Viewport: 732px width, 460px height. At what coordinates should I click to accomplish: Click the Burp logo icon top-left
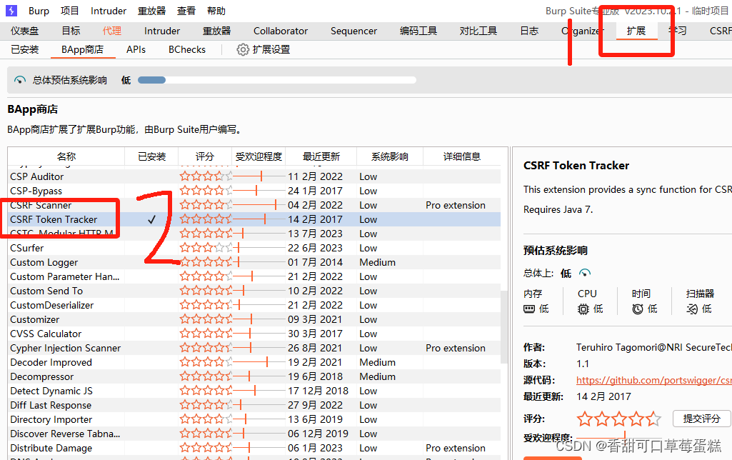10,10
